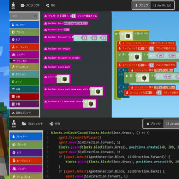Screen dimensions: 179x179
Task: Open the プレイヤー category in the blocks-view toolbox
Action: coord(24,25)
